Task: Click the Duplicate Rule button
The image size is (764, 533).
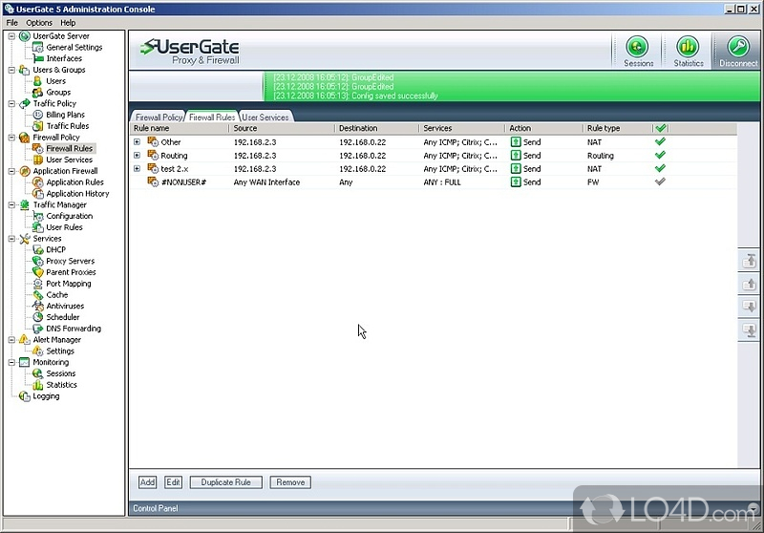Action: pos(225,482)
